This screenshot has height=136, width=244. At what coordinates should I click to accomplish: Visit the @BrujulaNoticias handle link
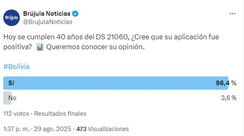tap(48, 22)
